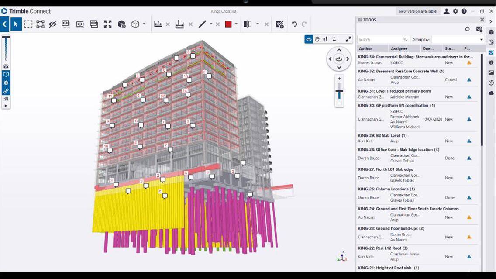Select the clip plane tool icon
This screenshot has width=496, height=279.
(x=179, y=24)
